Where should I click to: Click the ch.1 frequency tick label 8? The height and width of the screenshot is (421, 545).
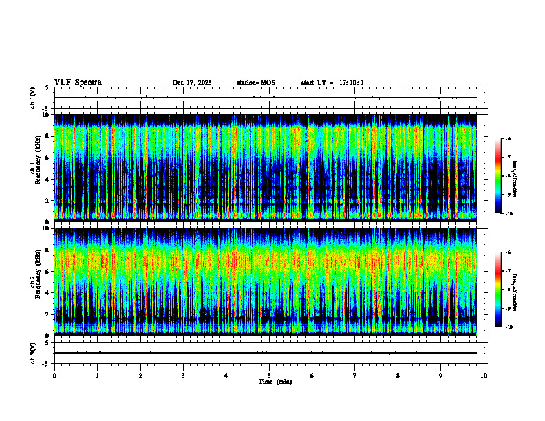(48, 136)
